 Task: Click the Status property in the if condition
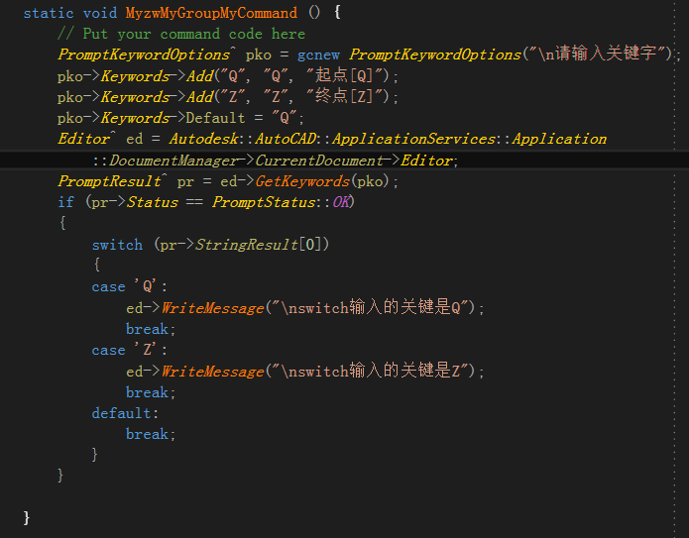click(153, 202)
